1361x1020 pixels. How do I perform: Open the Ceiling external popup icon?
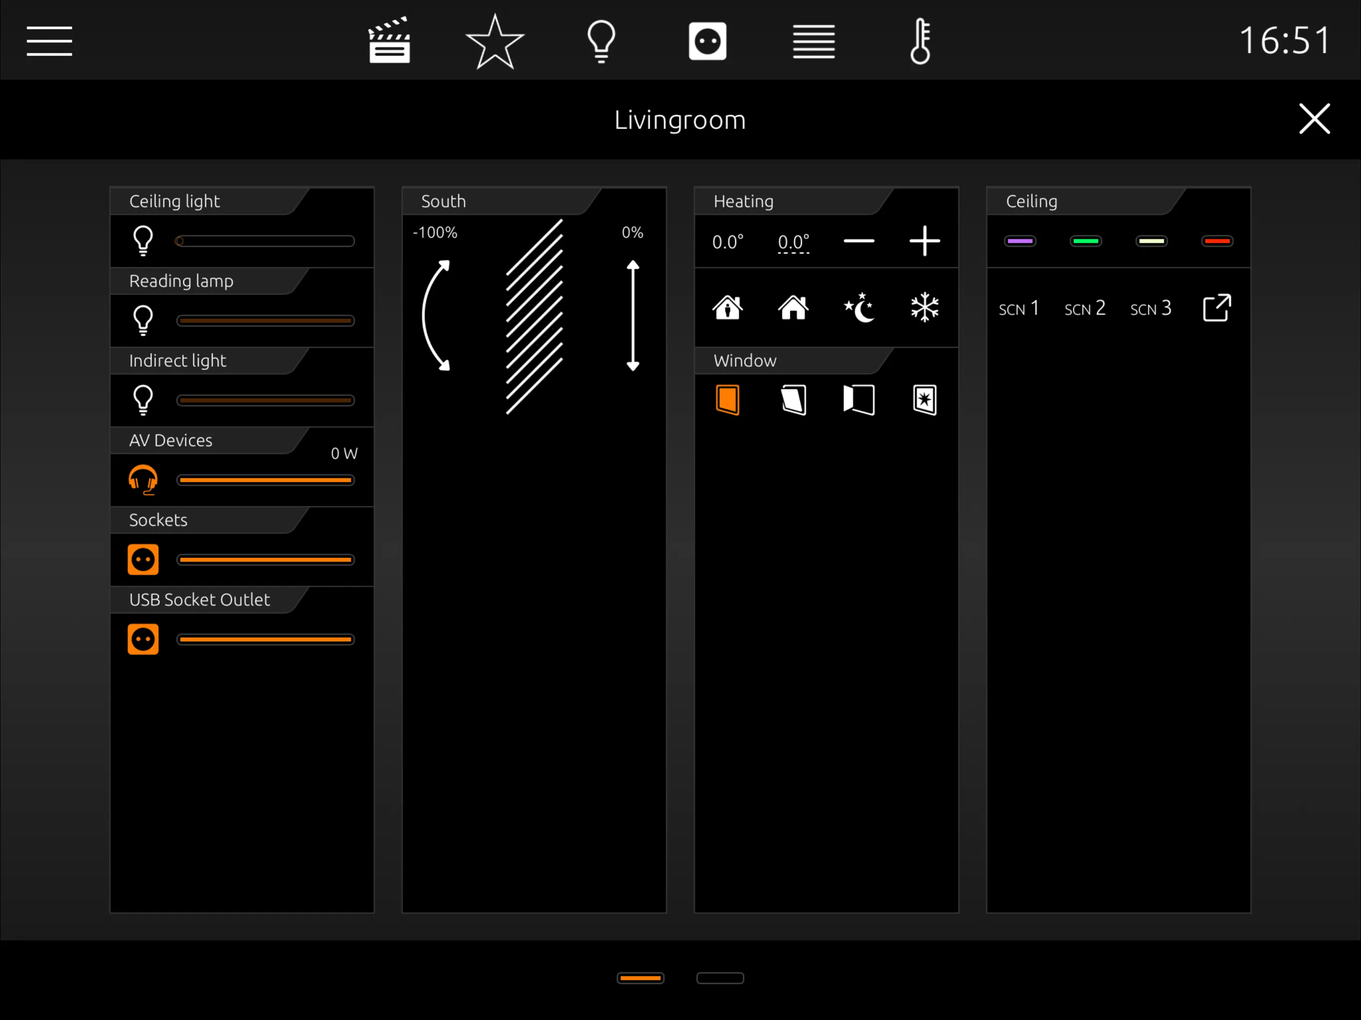(x=1217, y=308)
